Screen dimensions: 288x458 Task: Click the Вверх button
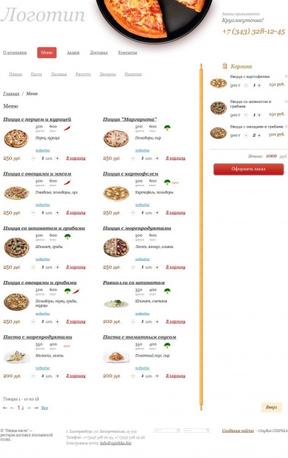[x=271, y=407]
